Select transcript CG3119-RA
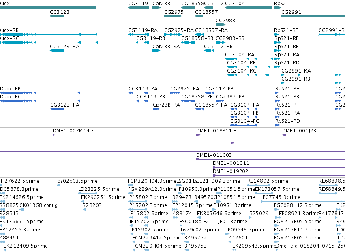This screenshot has height=252, width=345. click(143, 30)
